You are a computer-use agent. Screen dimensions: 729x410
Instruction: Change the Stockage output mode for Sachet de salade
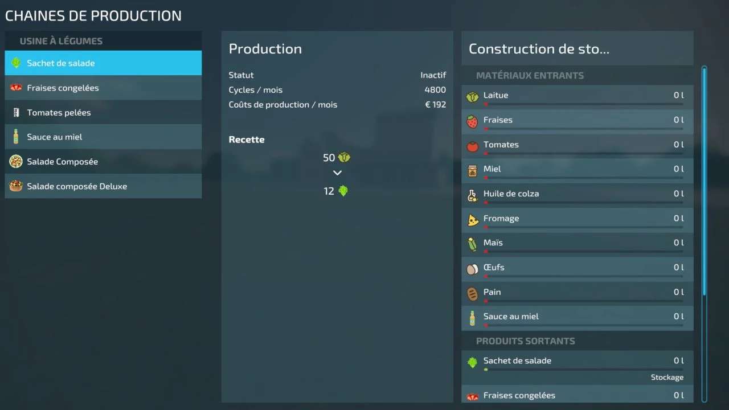[667, 378]
